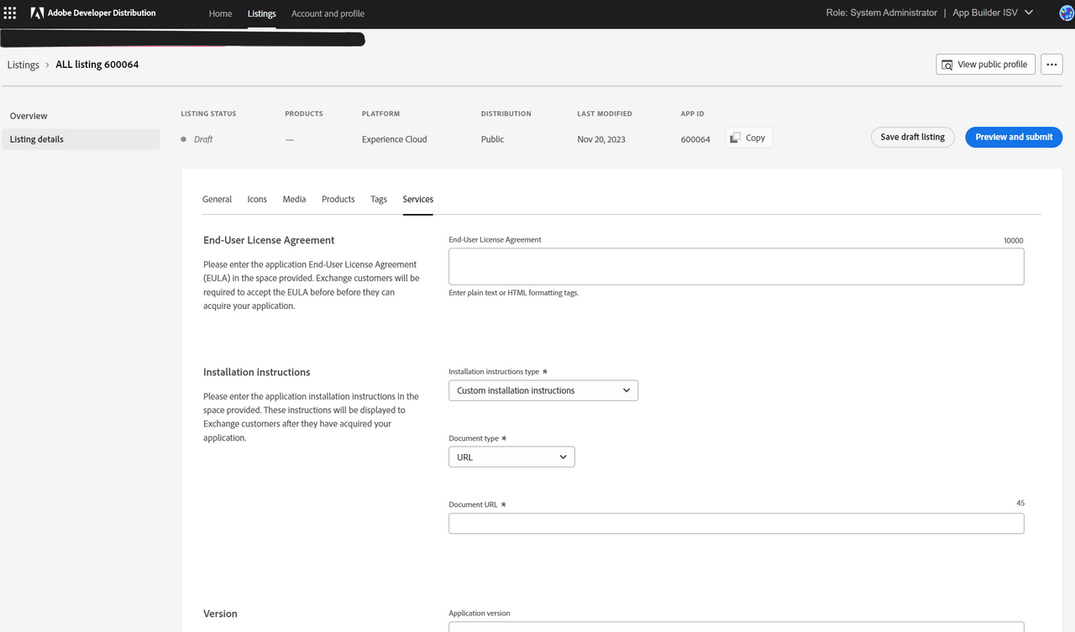Click the Adobe logo icon
Image resolution: width=1075 pixels, height=632 pixels.
point(37,13)
